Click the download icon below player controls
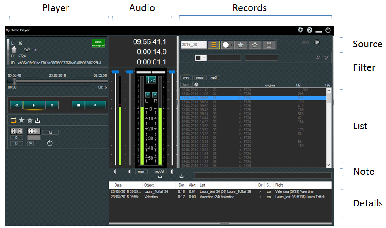 pos(37,120)
